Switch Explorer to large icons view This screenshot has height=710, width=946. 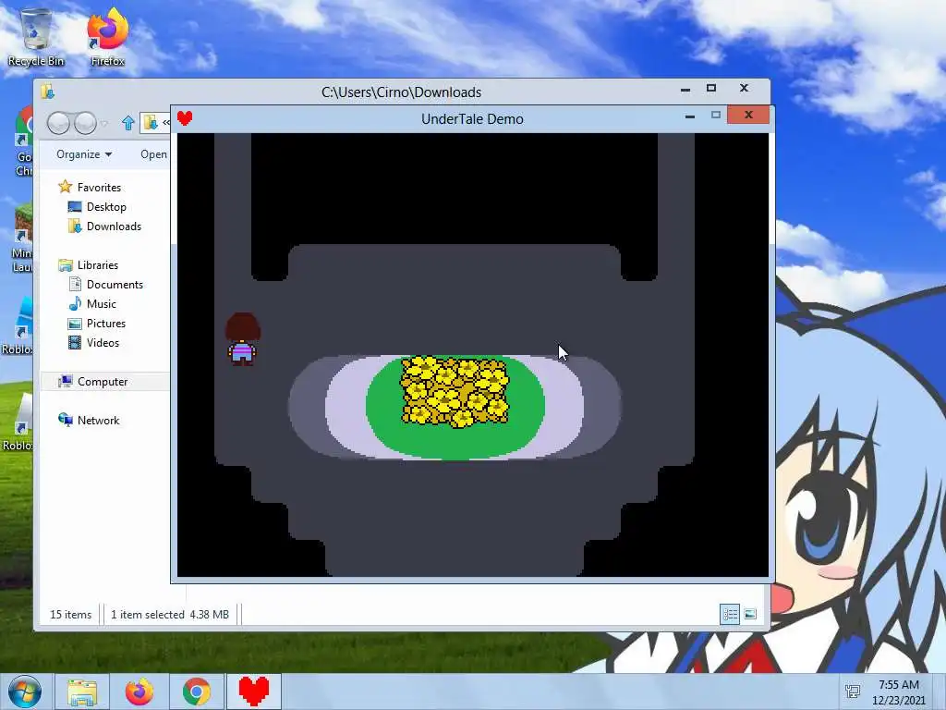point(750,615)
